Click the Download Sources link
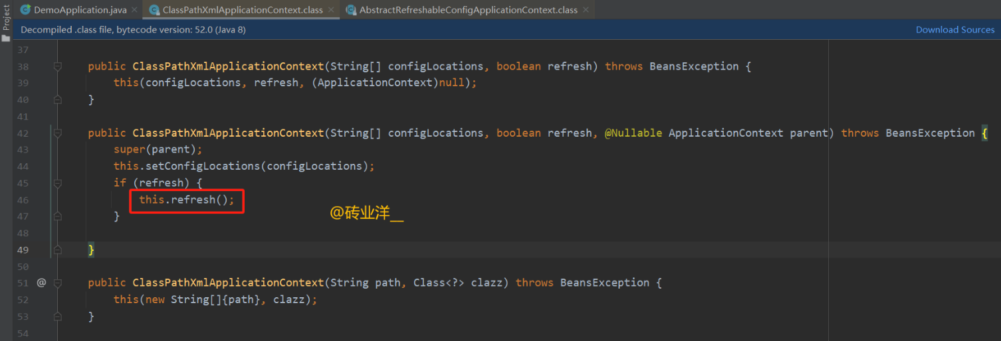The height and width of the screenshot is (341, 1001). [x=955, y=29]
